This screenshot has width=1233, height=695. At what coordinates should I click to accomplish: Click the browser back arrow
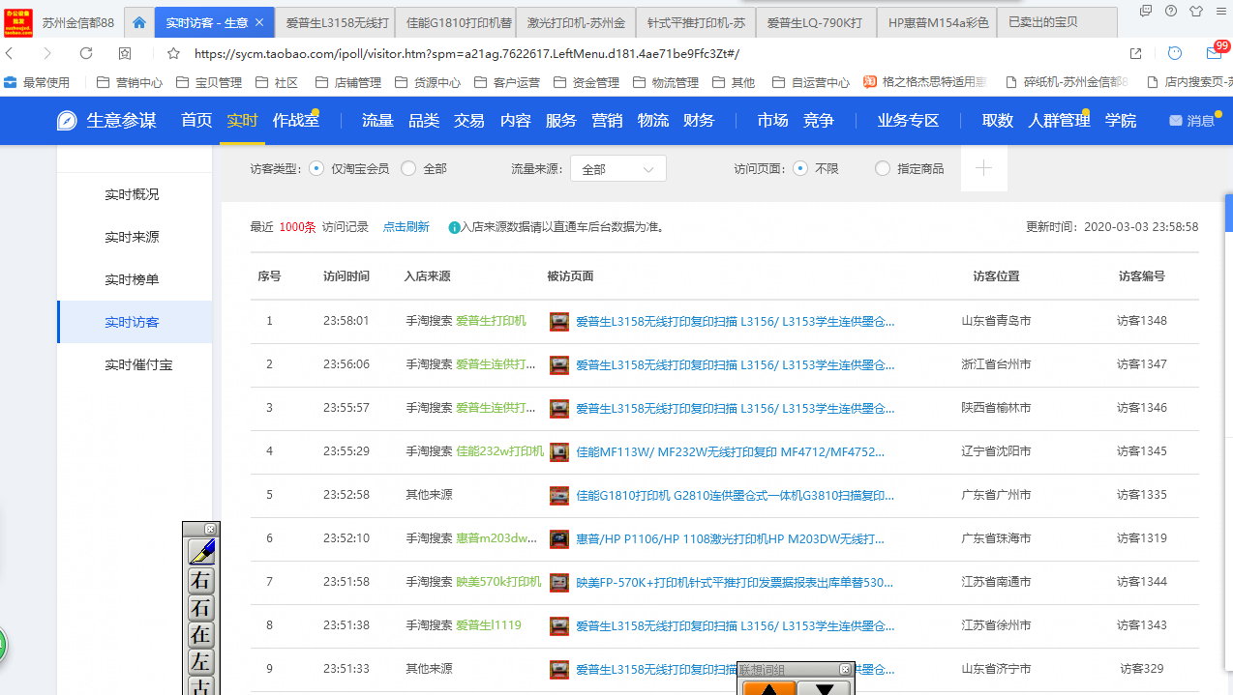coord(11,53)
